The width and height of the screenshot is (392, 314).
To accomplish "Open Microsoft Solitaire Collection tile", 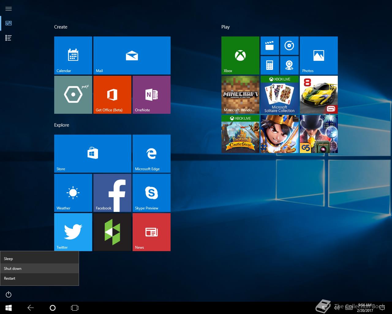I will click(x=280, y=95).
